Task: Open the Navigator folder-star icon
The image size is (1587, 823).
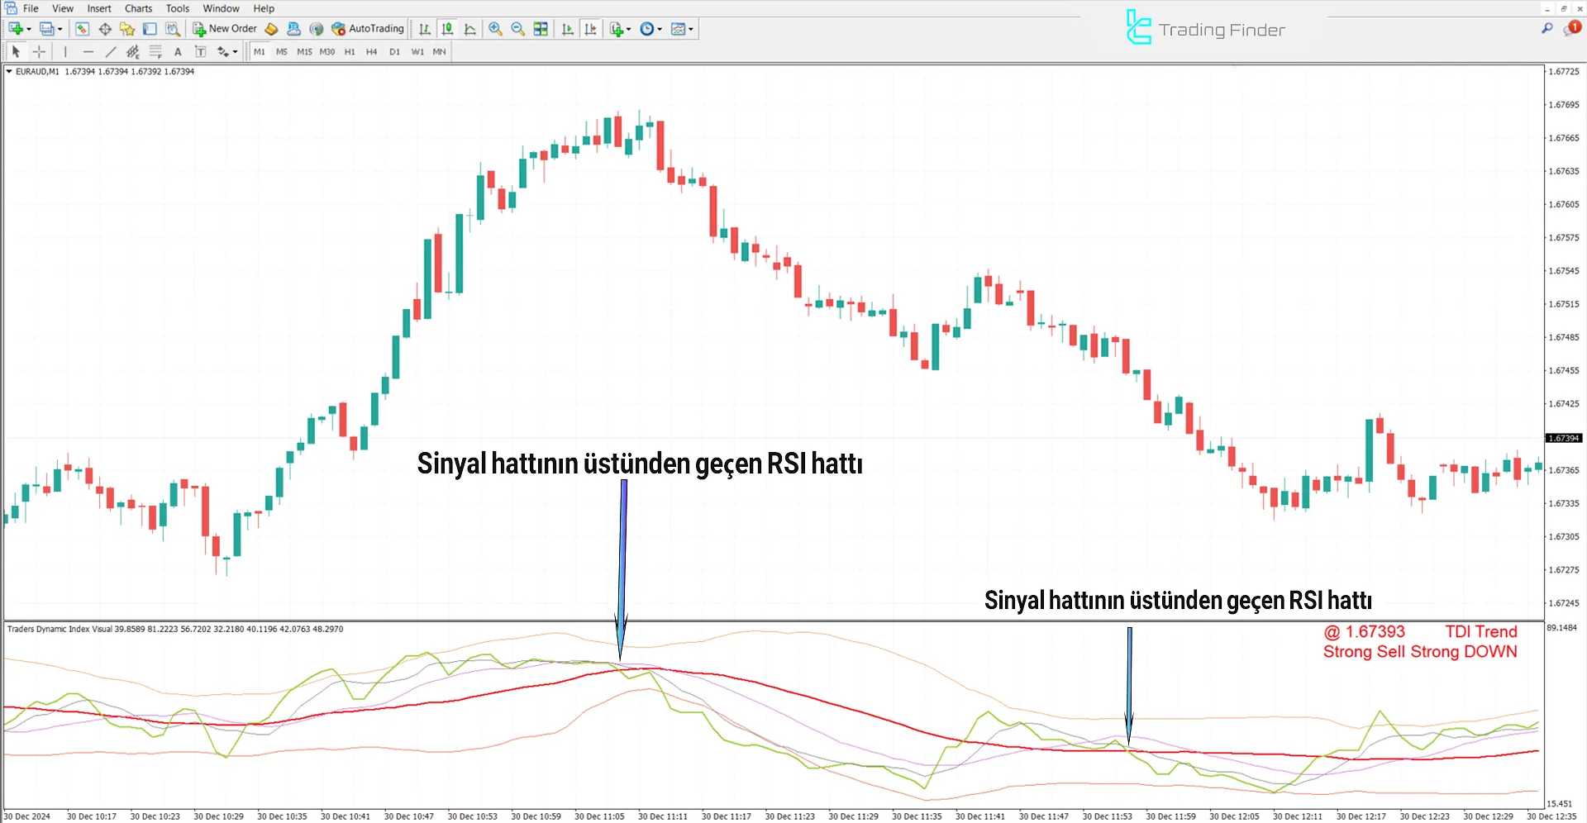Action: point(127,29)
